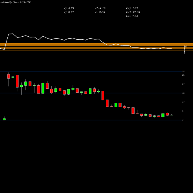
Task: Select the 'O: 3.71' open value
Action: pos(69,8)
